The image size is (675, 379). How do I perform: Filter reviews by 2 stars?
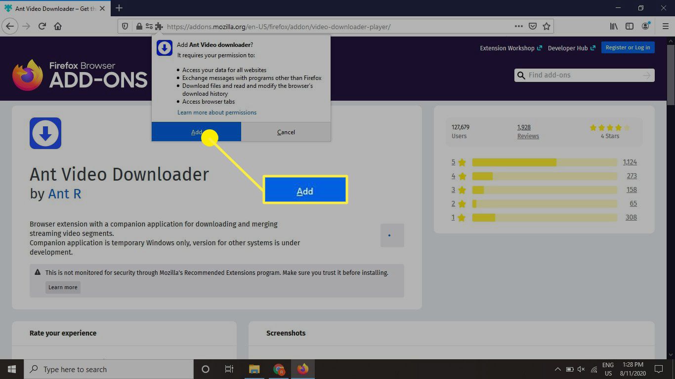click(x=459, y=204)
